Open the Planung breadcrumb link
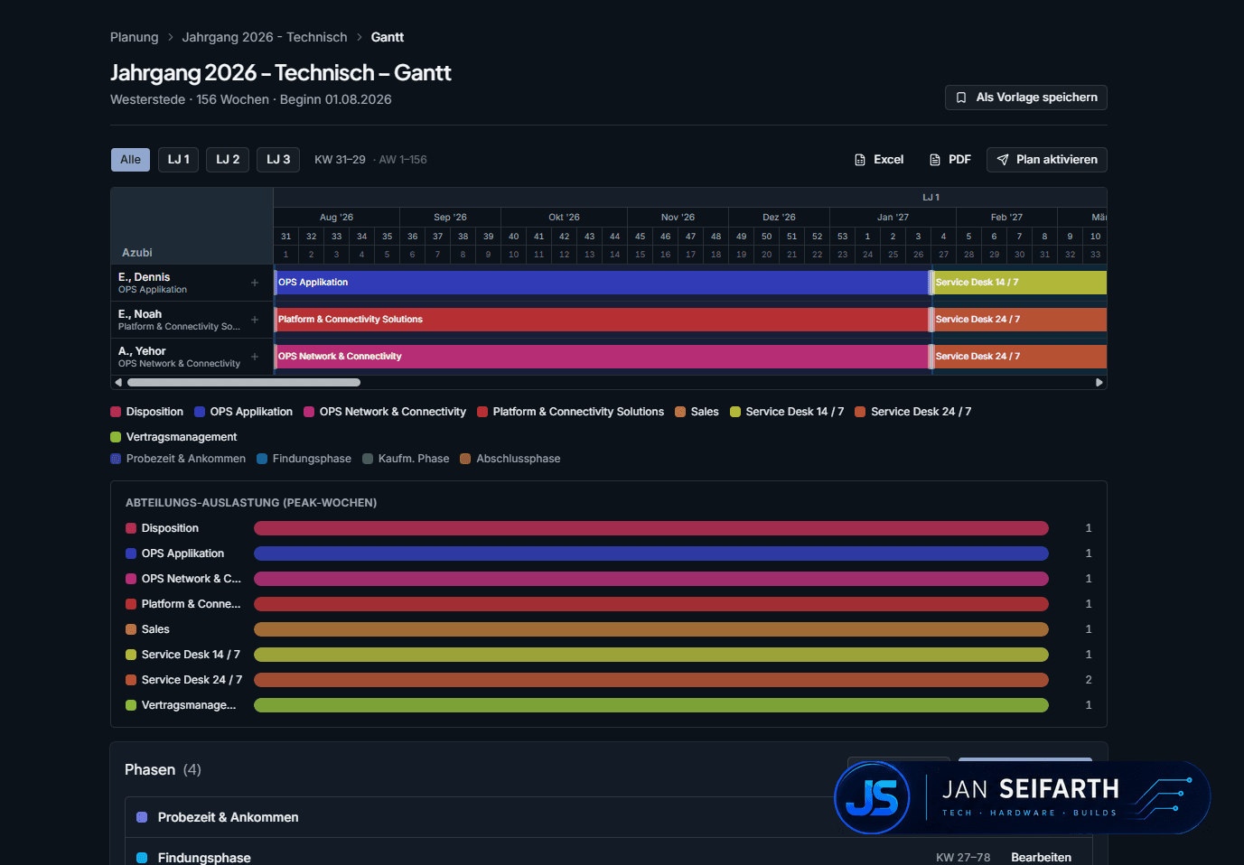The width and height of the screenshot is (1244, 865). tap(135, 37)
